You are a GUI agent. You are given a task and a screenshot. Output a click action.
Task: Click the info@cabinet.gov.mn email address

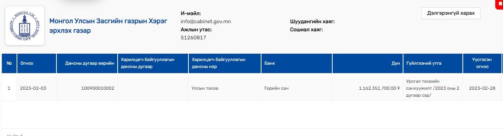(x=206, y=21)
